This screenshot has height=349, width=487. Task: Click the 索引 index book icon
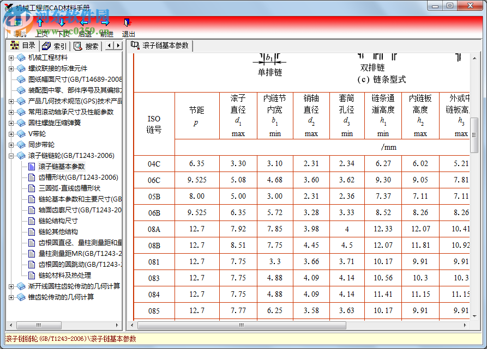point(55,45)
